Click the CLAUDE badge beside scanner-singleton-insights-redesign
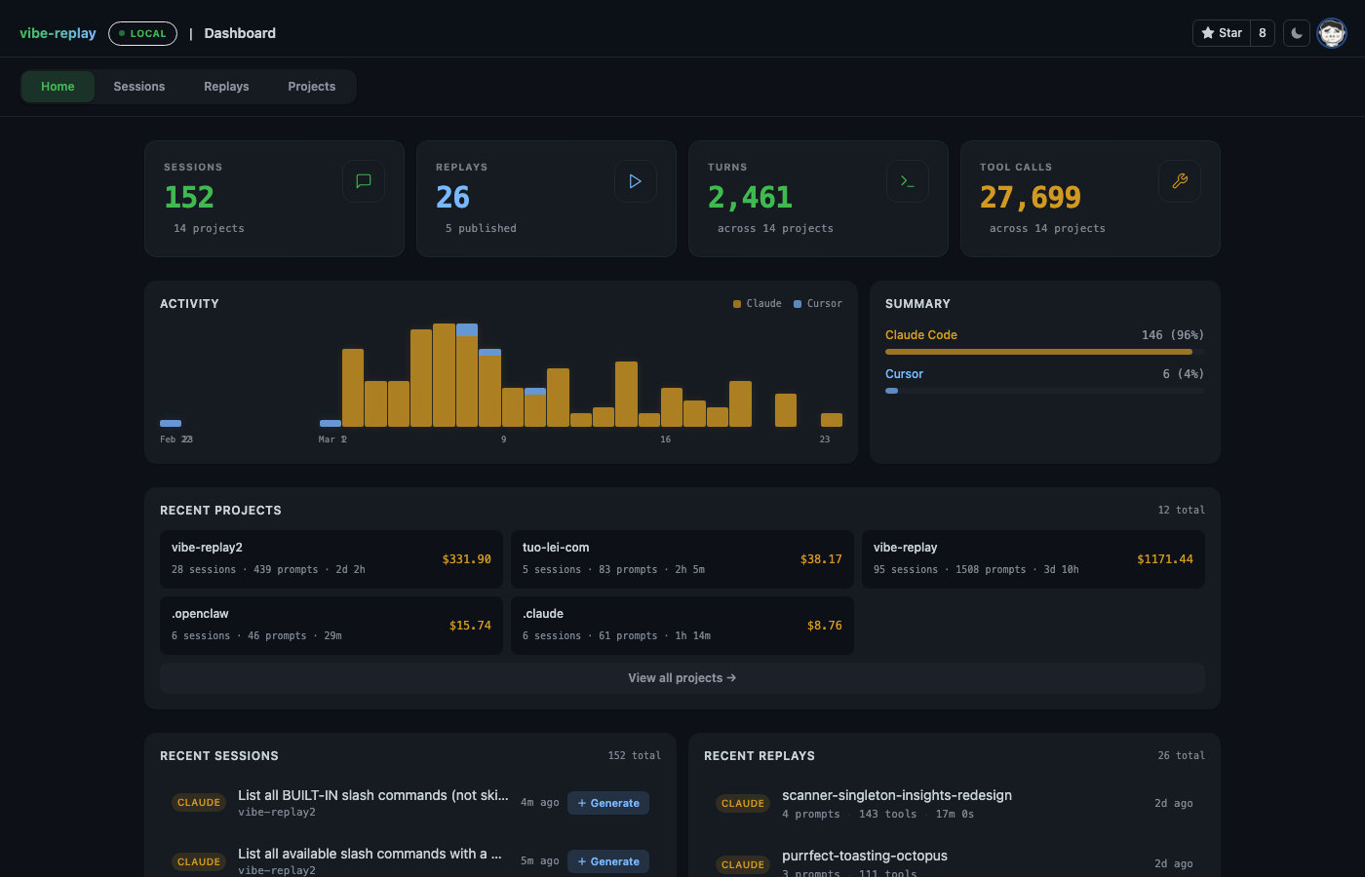The image size is (1365, 877). coord(743,803)
